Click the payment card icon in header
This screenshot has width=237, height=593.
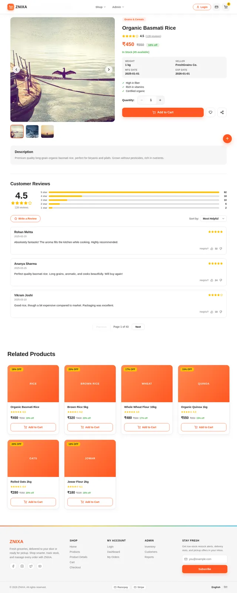217,7
